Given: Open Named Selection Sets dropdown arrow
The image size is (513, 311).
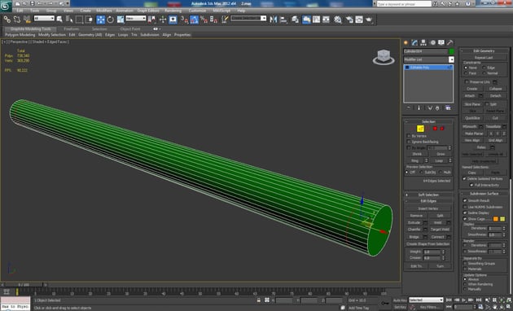Looking at the screenshot, I should coord(263,19).
